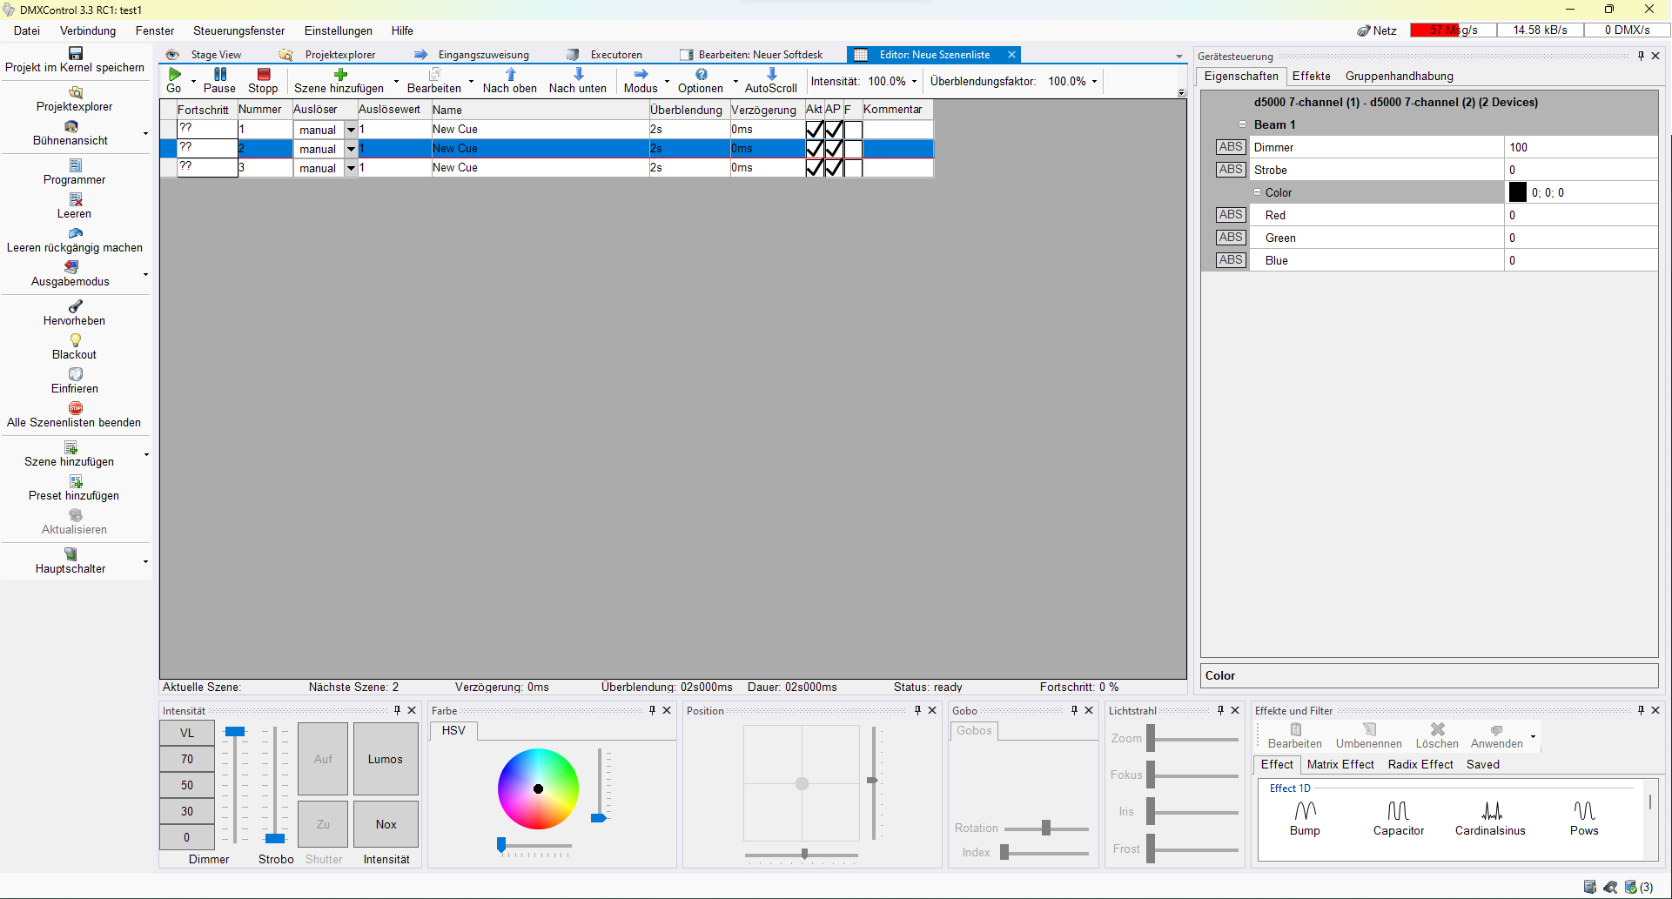Open the Intensität percentage dropdown

914,82
